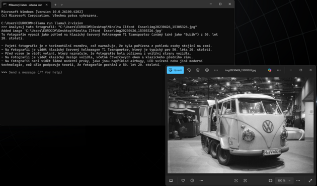
Task: Close the ollama run terminal tab
Action: point(46,5)
